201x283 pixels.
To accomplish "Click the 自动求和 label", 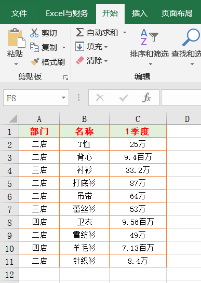I will click(x=102, y=33).
